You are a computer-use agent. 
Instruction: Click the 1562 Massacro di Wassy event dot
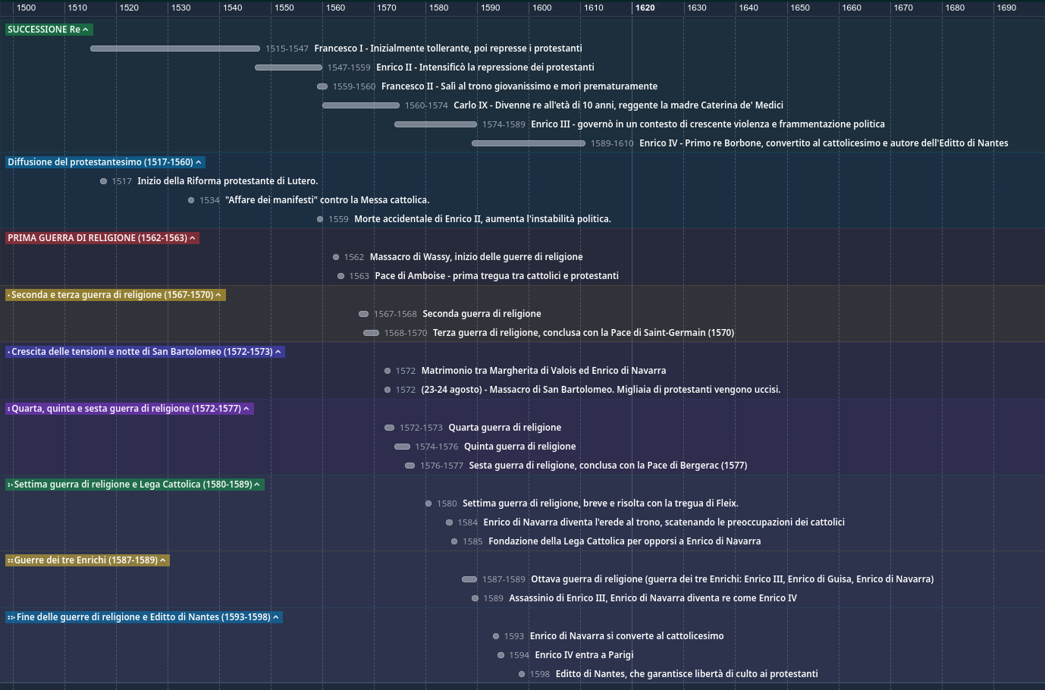336,257
